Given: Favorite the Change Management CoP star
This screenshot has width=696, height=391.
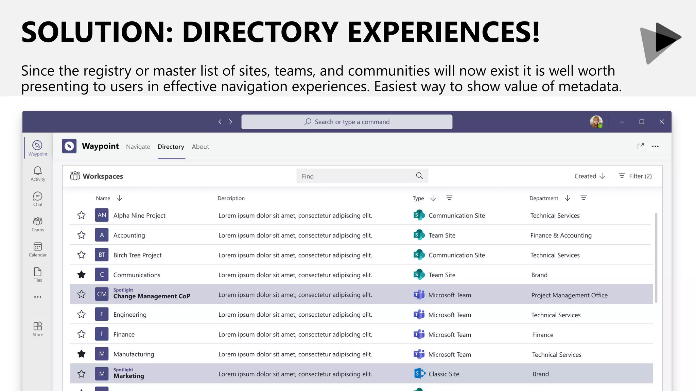Looking at the screenshot, I should 81,294.
